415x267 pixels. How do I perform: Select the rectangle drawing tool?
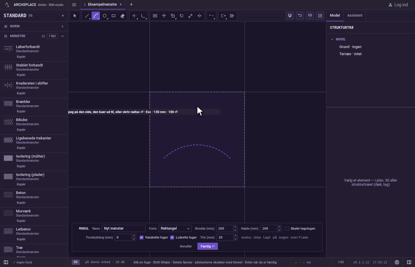click(114, 16)
